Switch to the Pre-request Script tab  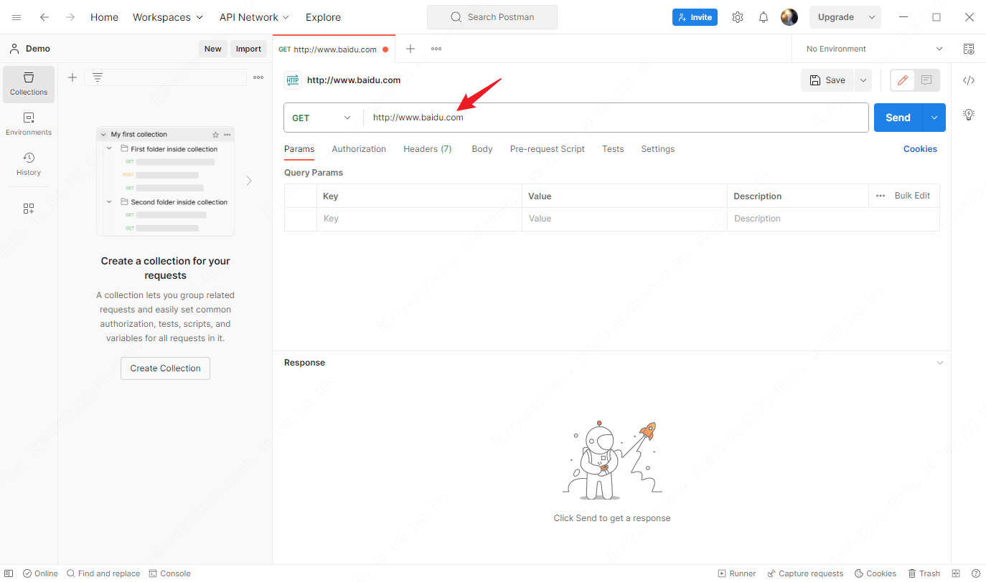coord(548,149)
